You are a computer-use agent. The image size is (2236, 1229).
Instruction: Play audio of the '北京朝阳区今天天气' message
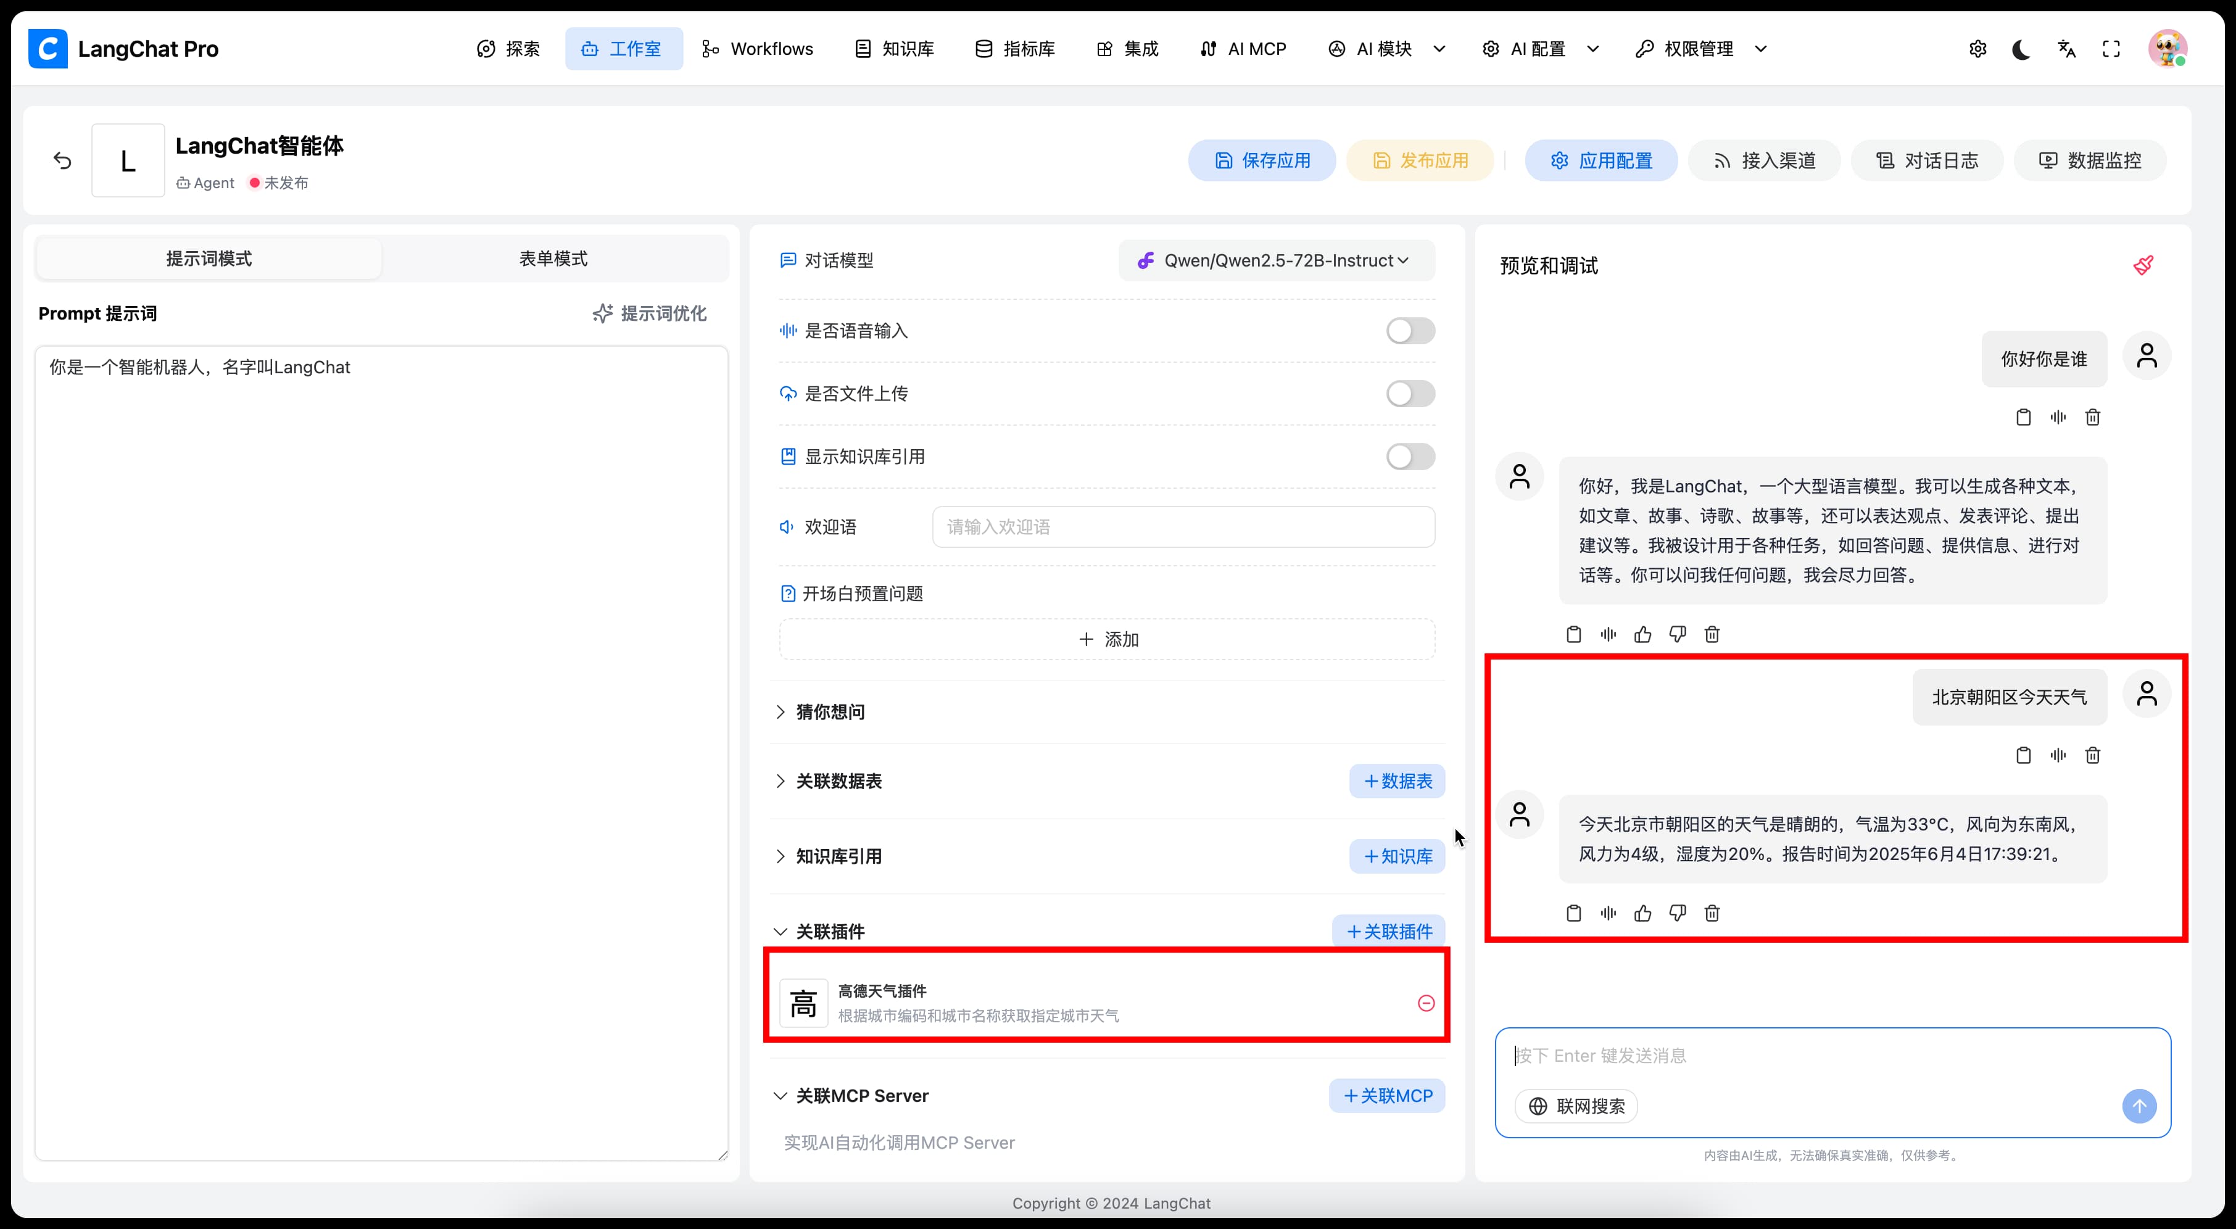tap(2058, 755)
